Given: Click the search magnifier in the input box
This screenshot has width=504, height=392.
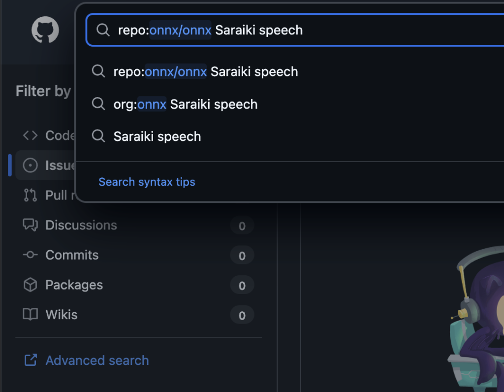Looking at the screenshot, I should pyautogui.click(x=103, y=30).
